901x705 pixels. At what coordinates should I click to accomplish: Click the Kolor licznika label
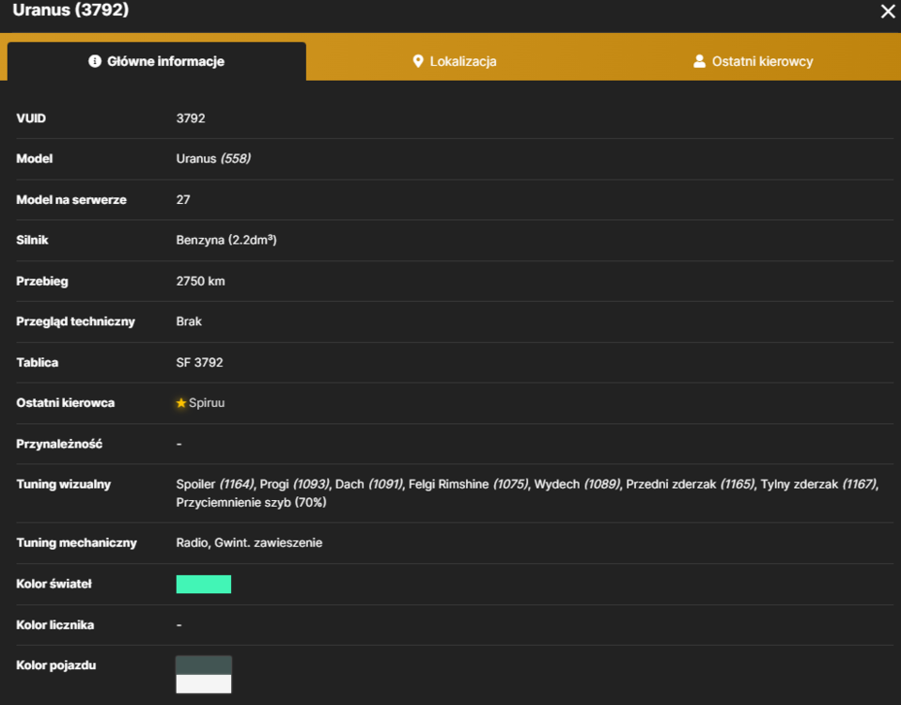[x=55, y=625]
